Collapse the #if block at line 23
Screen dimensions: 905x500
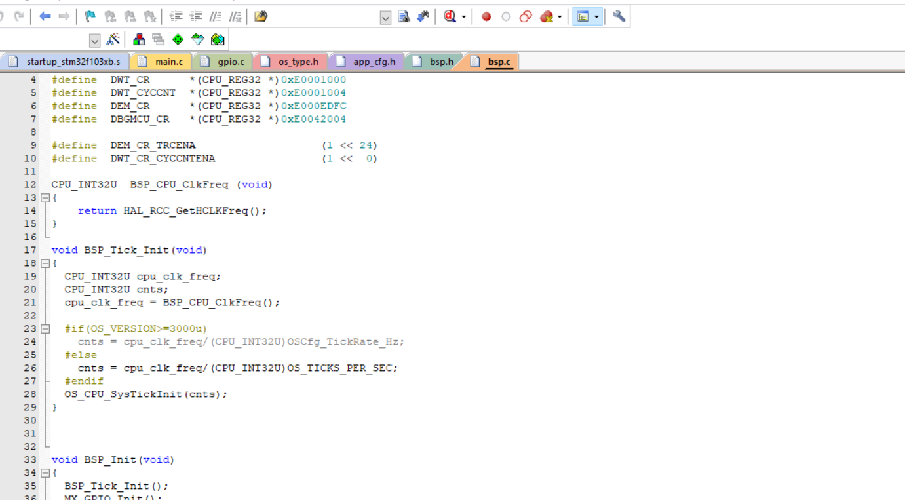(x=45, y=328)
